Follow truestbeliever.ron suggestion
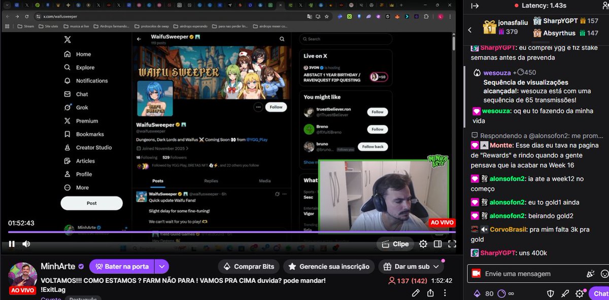This screenshot has height=300, width=609. point(378,112)
